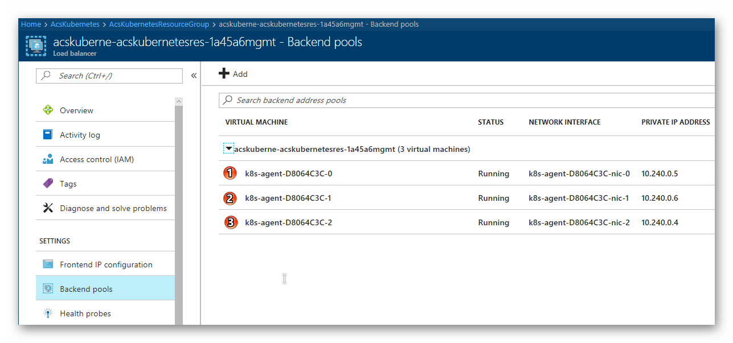Collapse the acskuberne-acskubernetesres-1a45a6mgmt pool group
Viewport: 733px width, 343px height.
228,149
